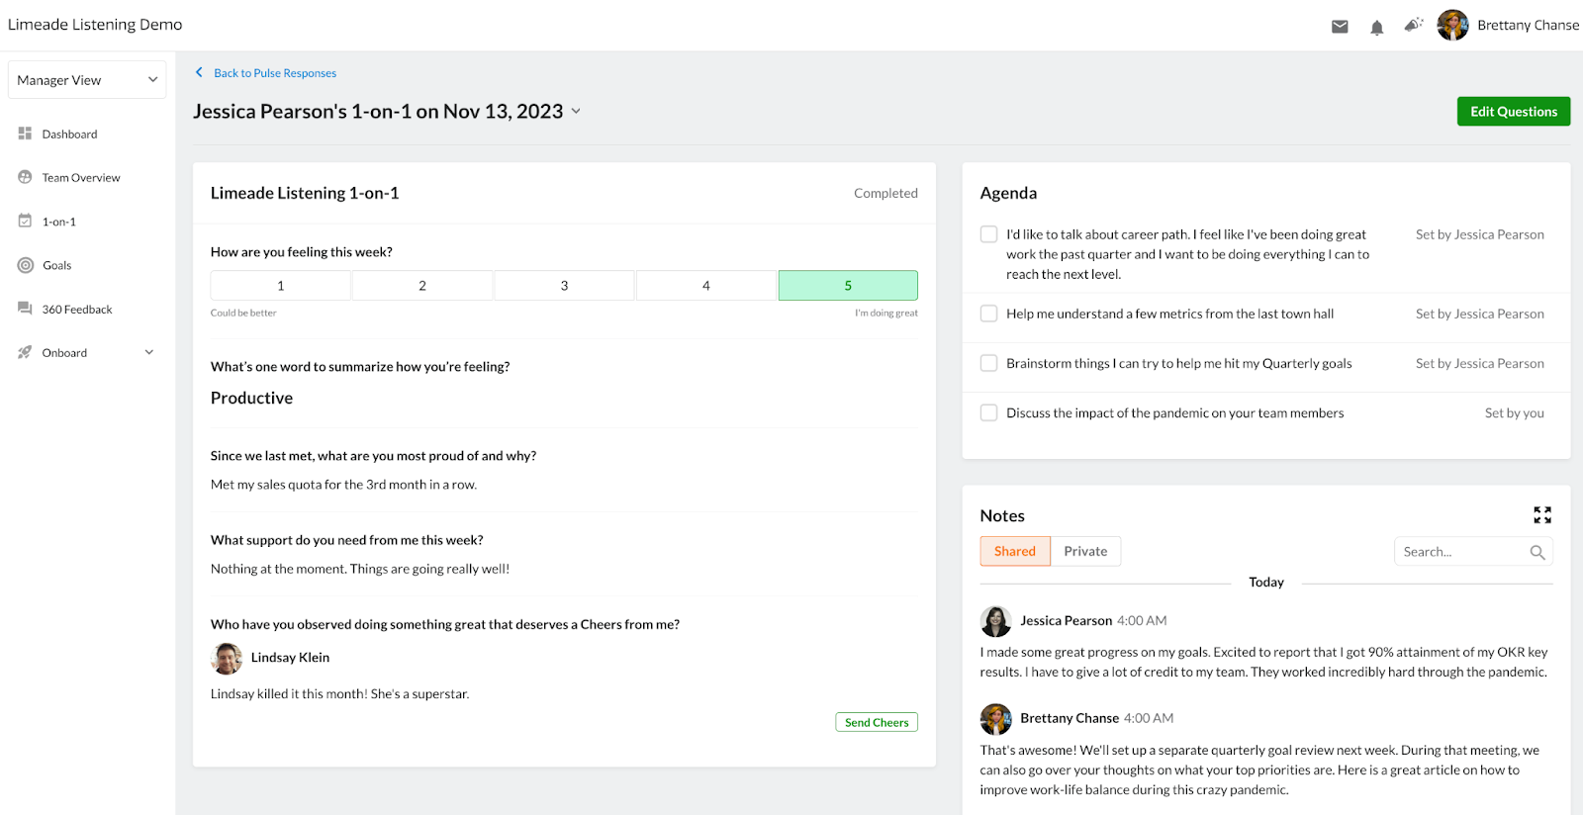1583x815 pixels.
Task: Click the Send Cheers button
Action: pyautogui.click(x=877, y=722)
